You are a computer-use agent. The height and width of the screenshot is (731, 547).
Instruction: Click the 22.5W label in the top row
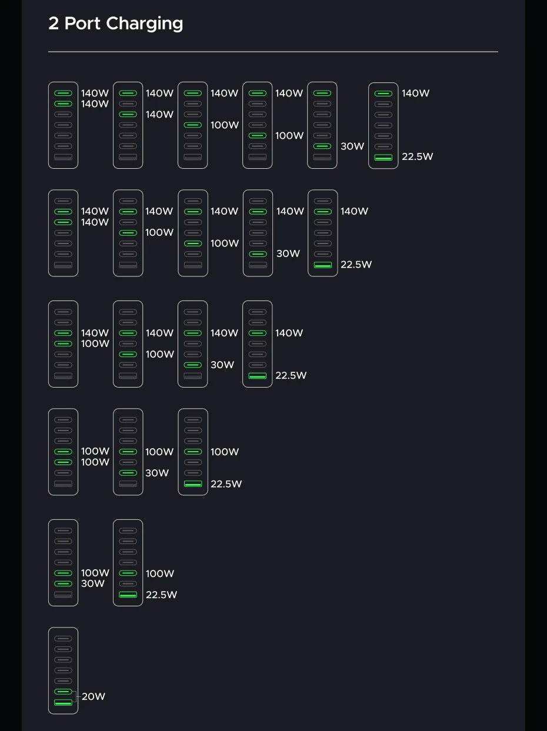click(x=418, y=156)
